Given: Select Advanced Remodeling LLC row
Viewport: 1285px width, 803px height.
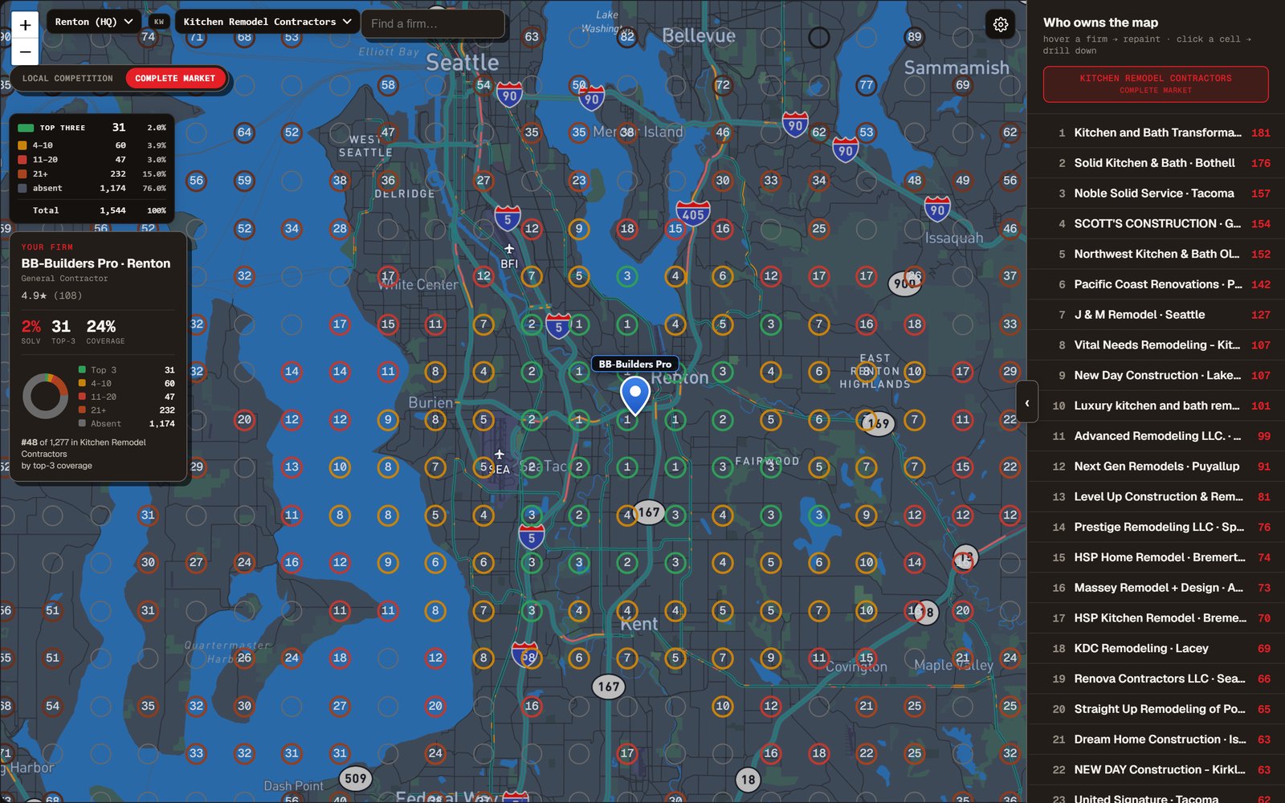Looking at the screenshot, I should [x=1156, y=436].
